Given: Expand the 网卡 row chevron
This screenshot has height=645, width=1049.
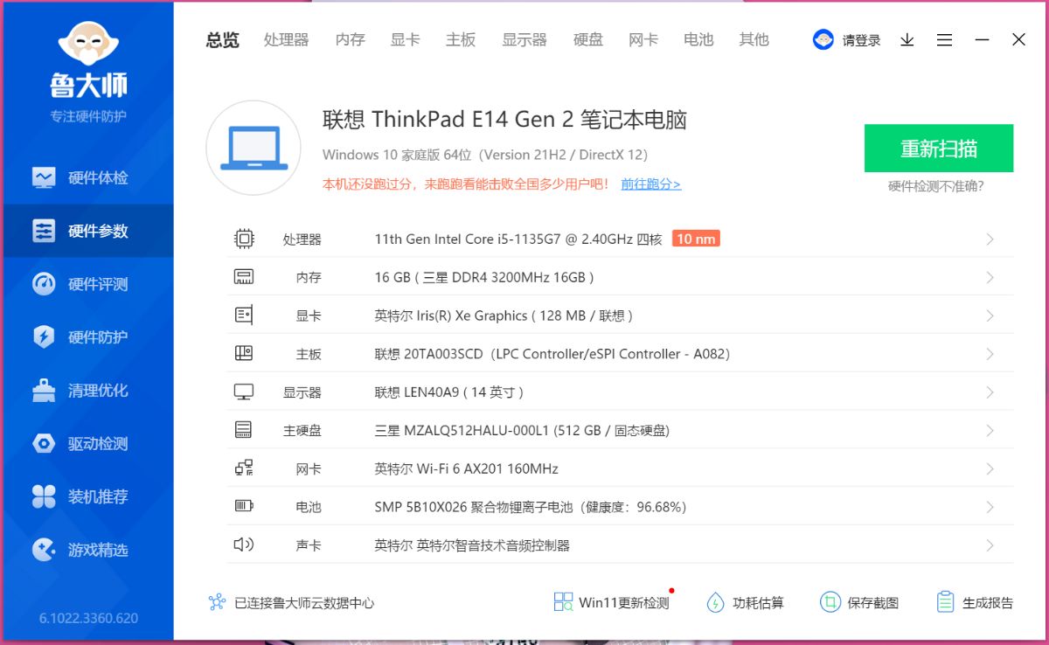Looking at the screenshot, I should (990, 468).
